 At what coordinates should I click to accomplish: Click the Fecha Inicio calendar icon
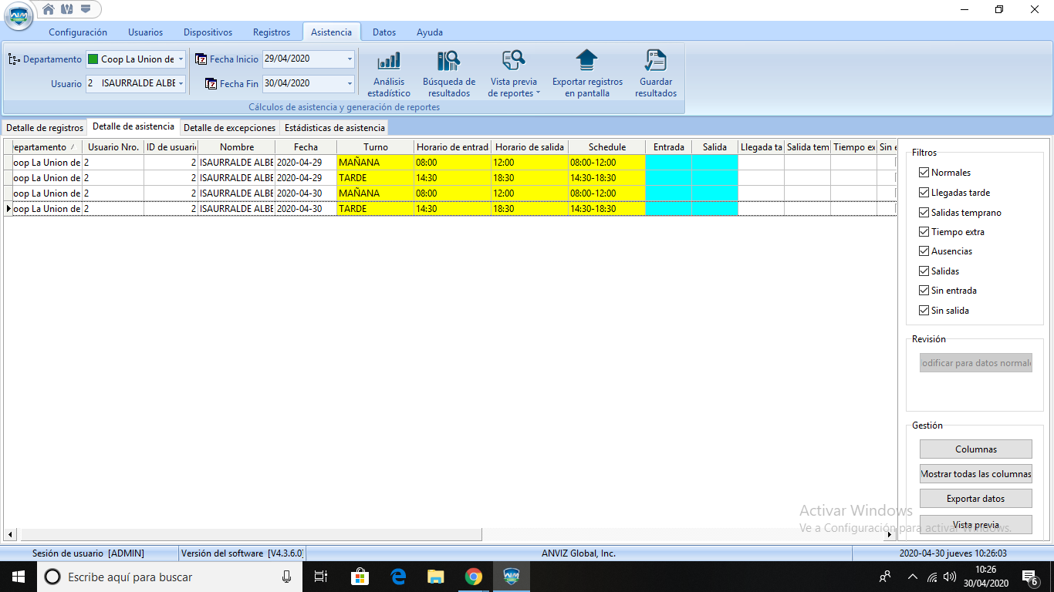201,59
